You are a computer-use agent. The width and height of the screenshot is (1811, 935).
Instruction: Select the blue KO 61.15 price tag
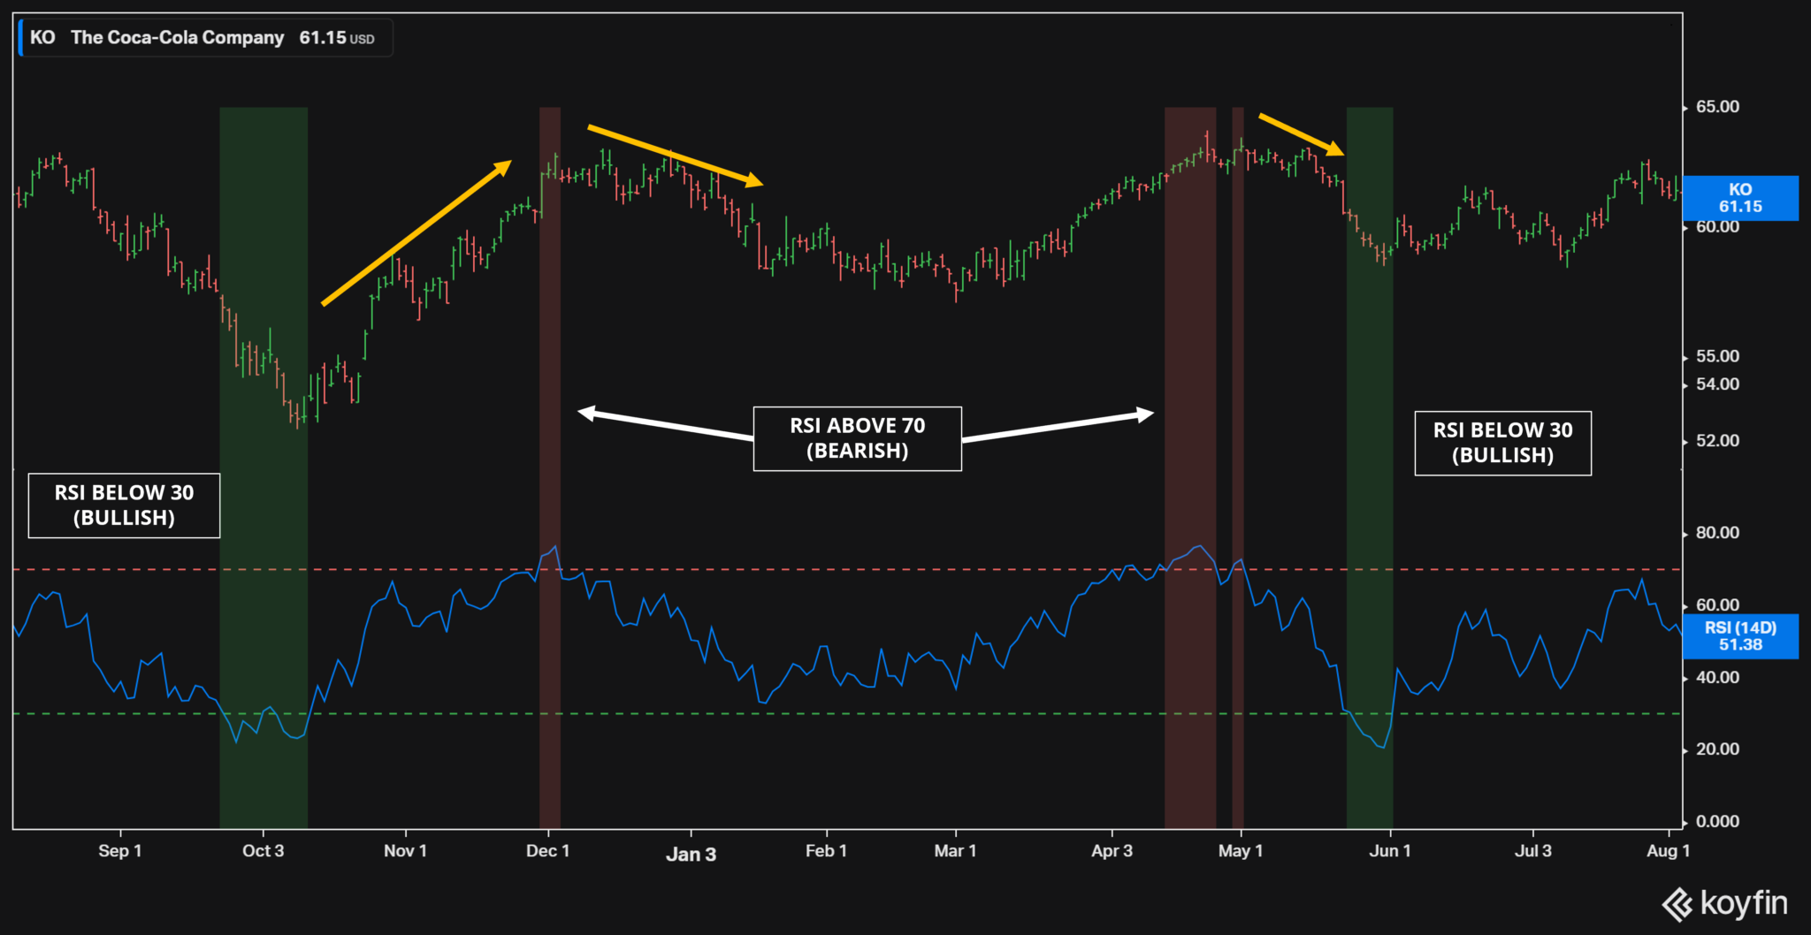click(1740, 198)
